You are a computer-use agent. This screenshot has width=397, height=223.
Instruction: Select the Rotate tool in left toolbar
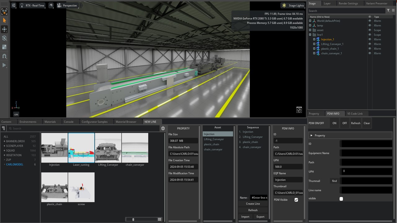click(x=4, y=38)
